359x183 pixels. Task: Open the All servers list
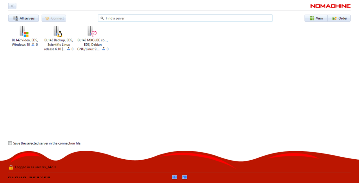point(24,18)
